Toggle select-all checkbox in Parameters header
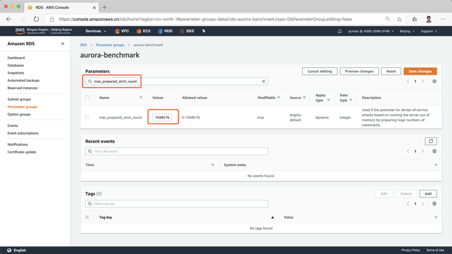This screenshot has height=254, width=452. pyautogui.click(x=87, y=98)
